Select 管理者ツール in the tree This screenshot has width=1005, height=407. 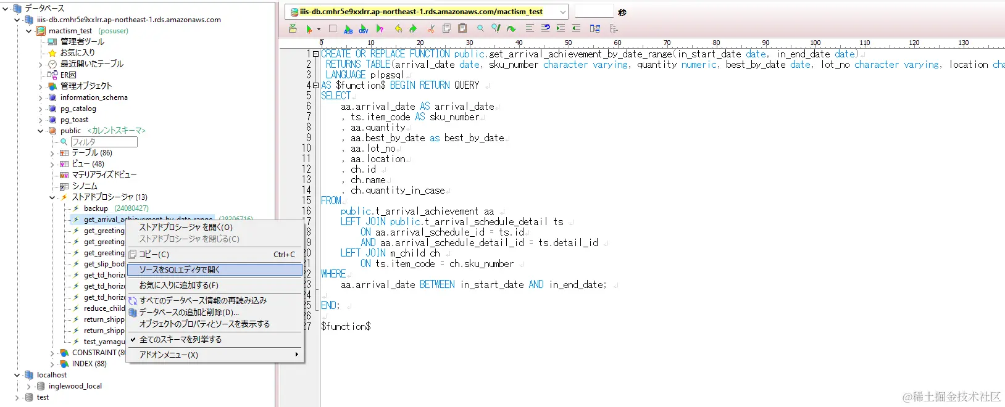click(x=82, y=42)
